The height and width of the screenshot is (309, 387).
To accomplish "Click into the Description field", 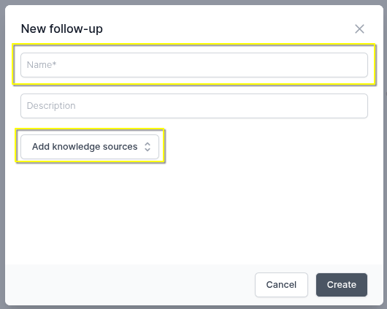I will point(194,106).
